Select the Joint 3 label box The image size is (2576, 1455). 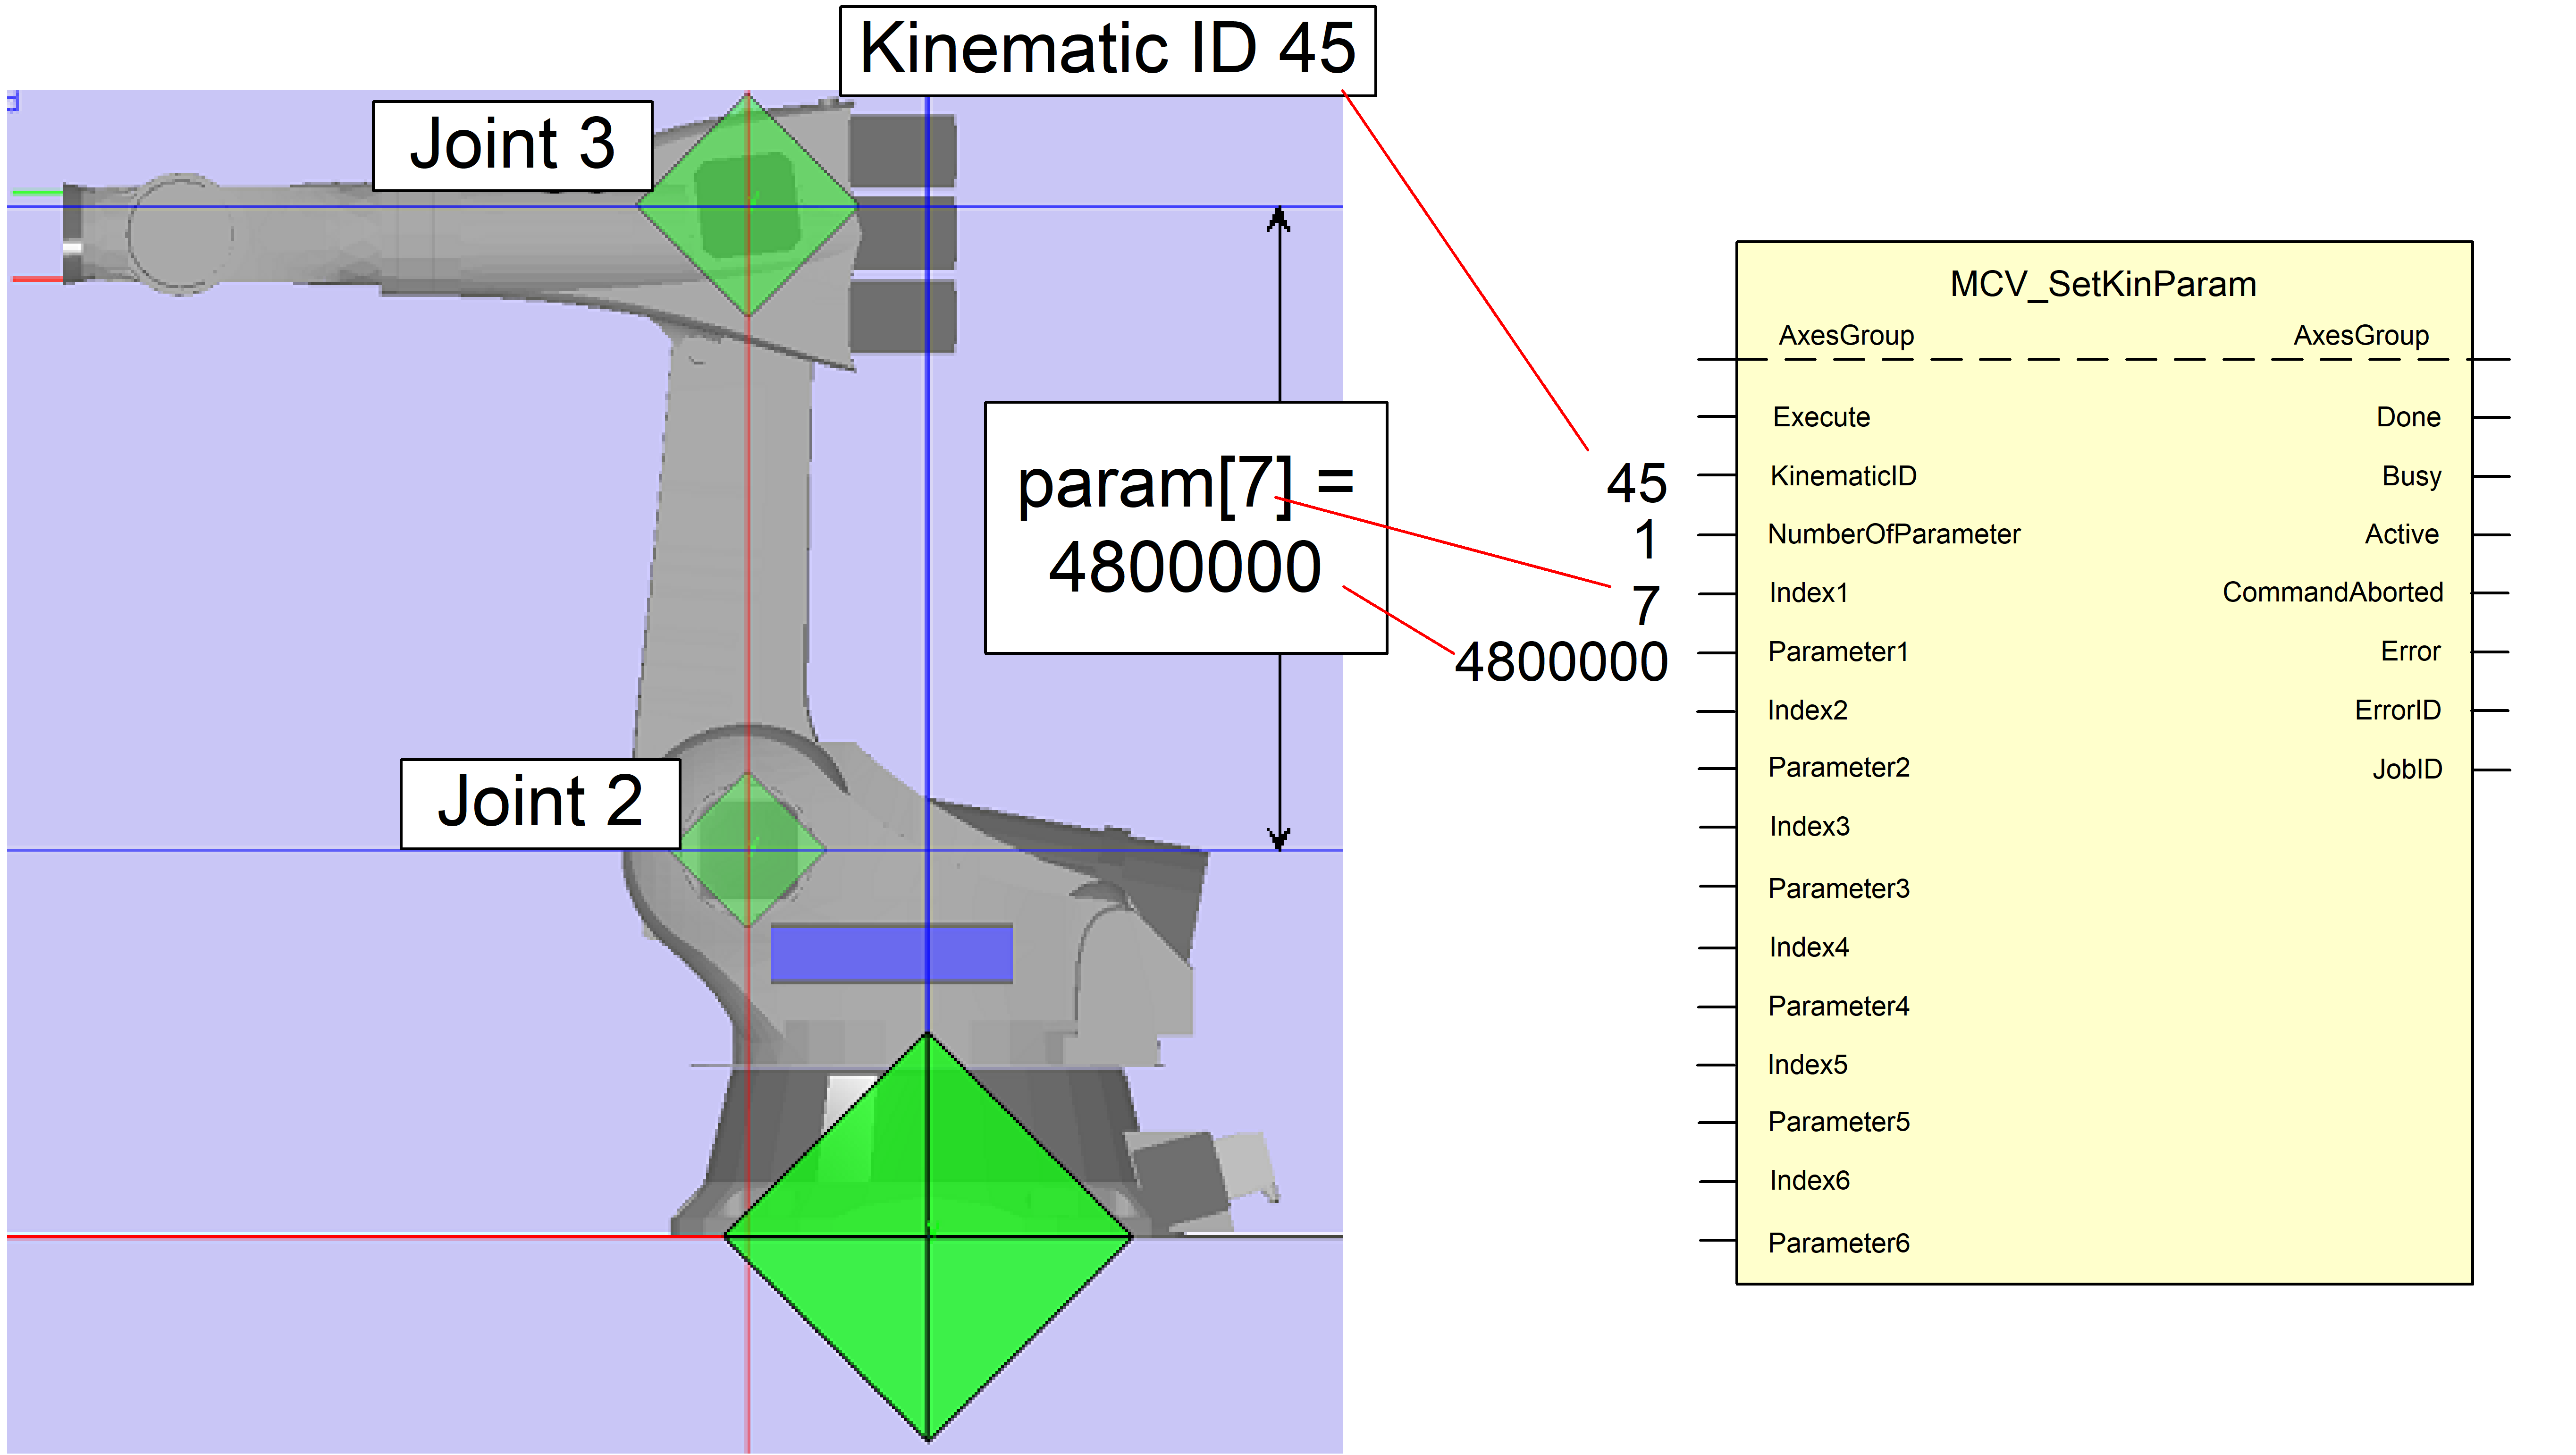[x=512, y=145]
